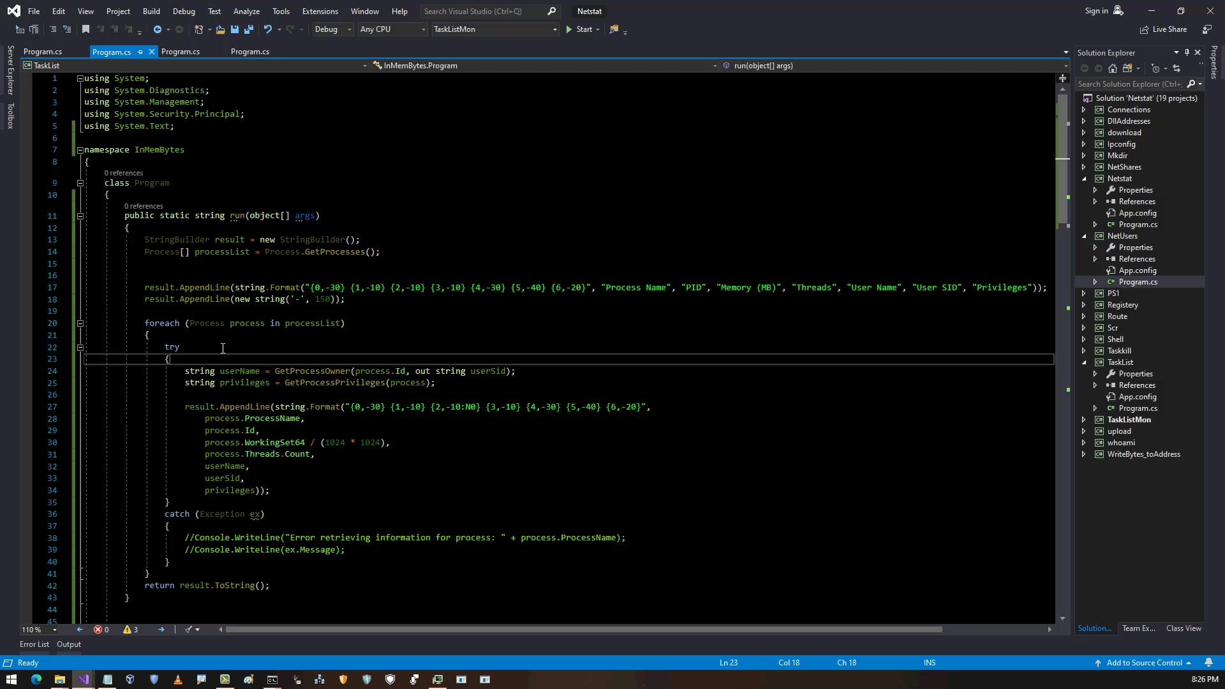Screen dimensions: 1225x689
Task: Click the Undo arrow icon
Action: click(x=268, y=29)
